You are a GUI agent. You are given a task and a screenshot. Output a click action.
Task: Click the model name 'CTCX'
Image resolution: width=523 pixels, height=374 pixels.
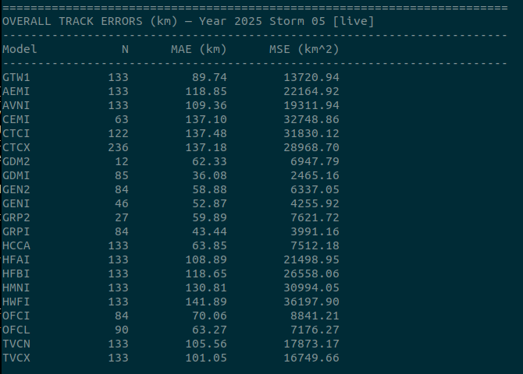(x=16, y=147)
